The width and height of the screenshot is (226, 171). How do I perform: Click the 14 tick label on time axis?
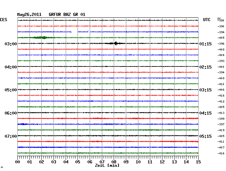(x=186, y=162)
